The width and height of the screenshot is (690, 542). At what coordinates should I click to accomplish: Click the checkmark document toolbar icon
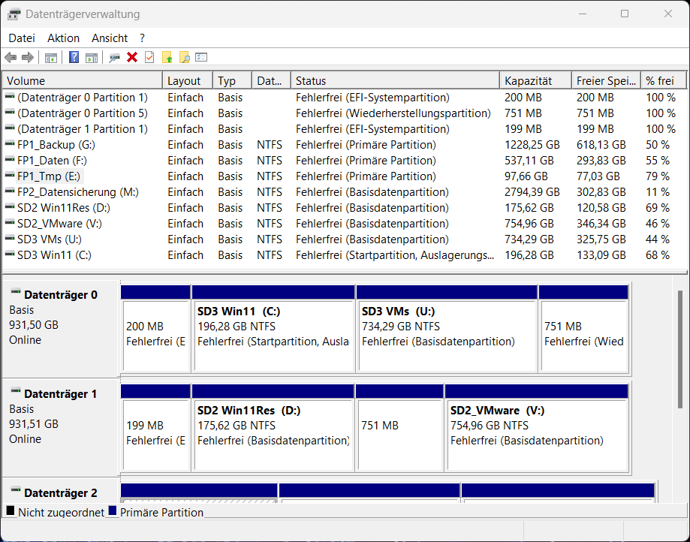149,57
